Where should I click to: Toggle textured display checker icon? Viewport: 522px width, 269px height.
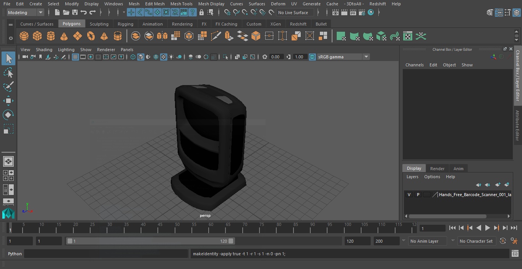point(164,57)
